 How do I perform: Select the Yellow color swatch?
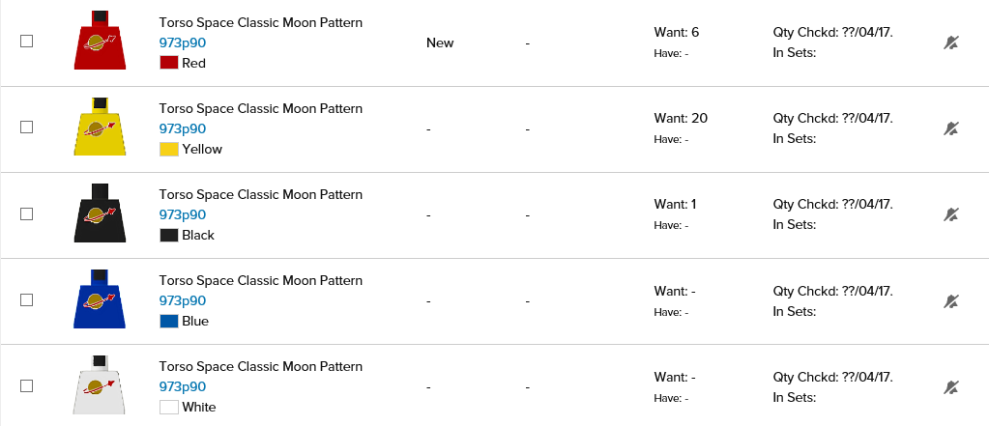(x=169, y=149)
